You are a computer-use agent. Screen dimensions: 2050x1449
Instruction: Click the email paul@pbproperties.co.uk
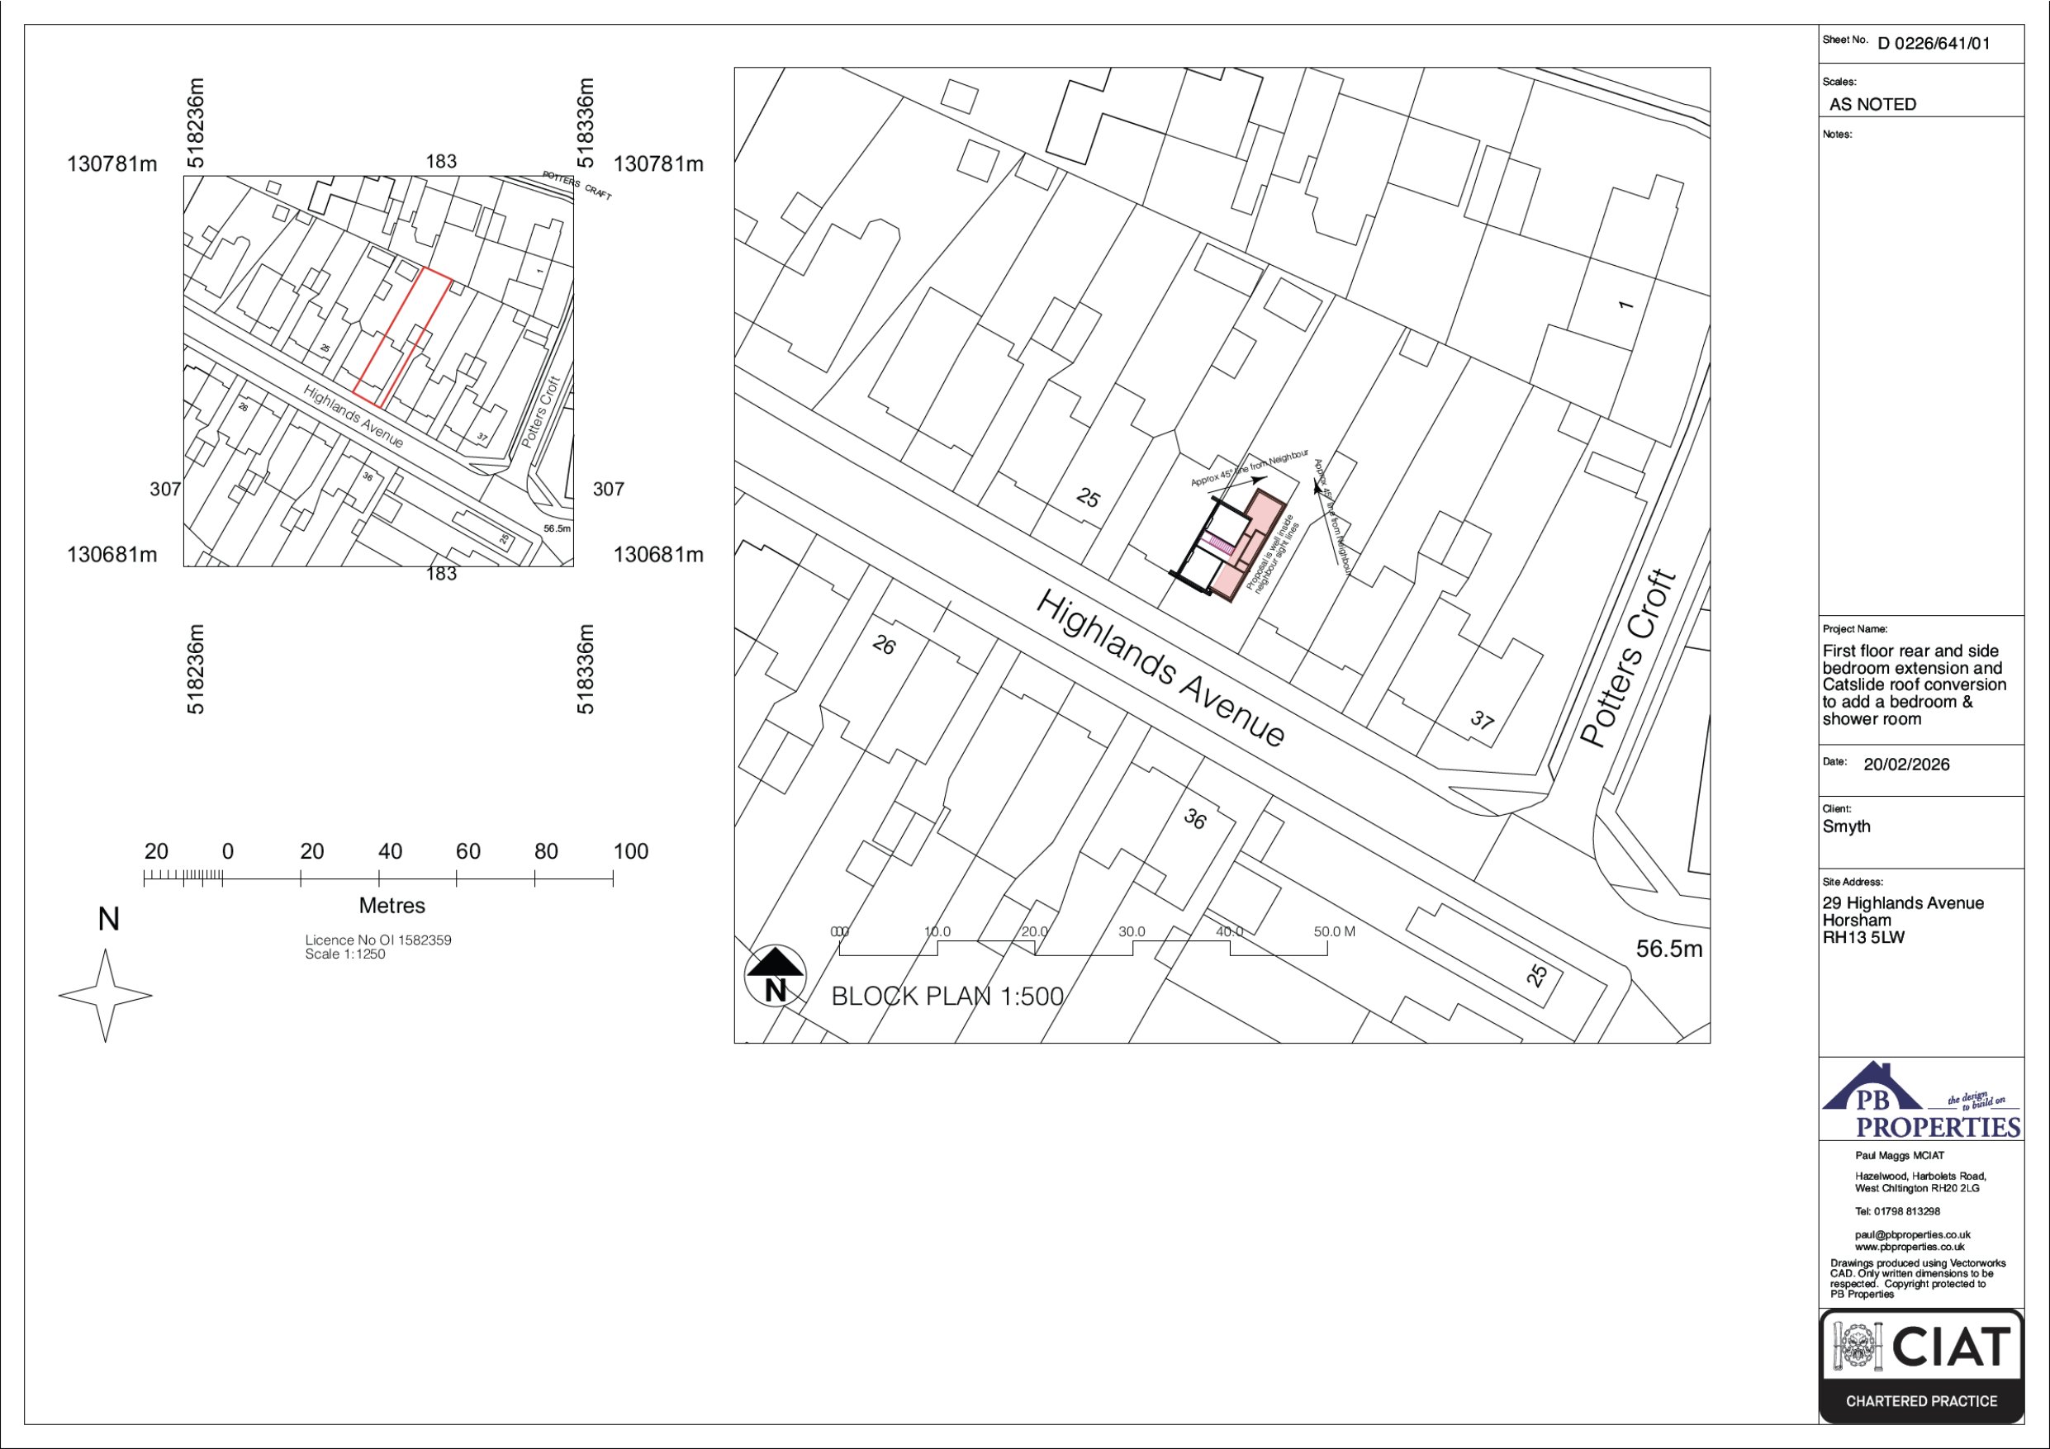(x=1913, y=1234)
